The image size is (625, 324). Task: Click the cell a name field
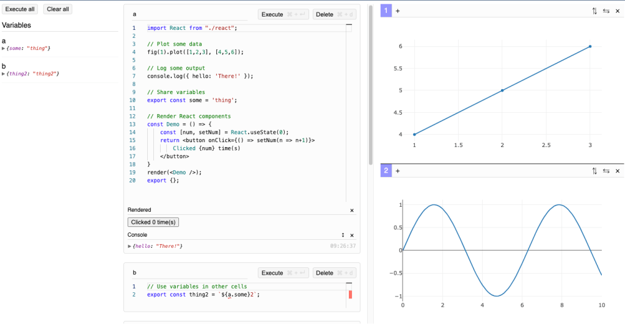[x=183, y=14]
